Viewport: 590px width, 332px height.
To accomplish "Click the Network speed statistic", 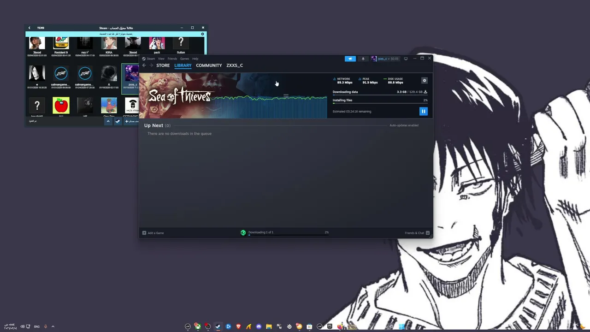I will (x=343, y=81).
